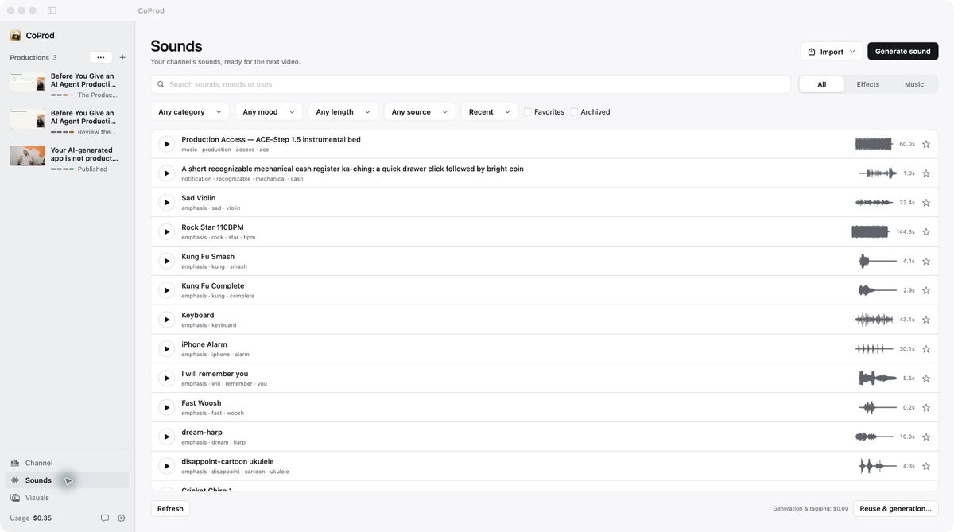Play the dream-harp sound
The width and height of the screenshot is (954, 532).
166,437
